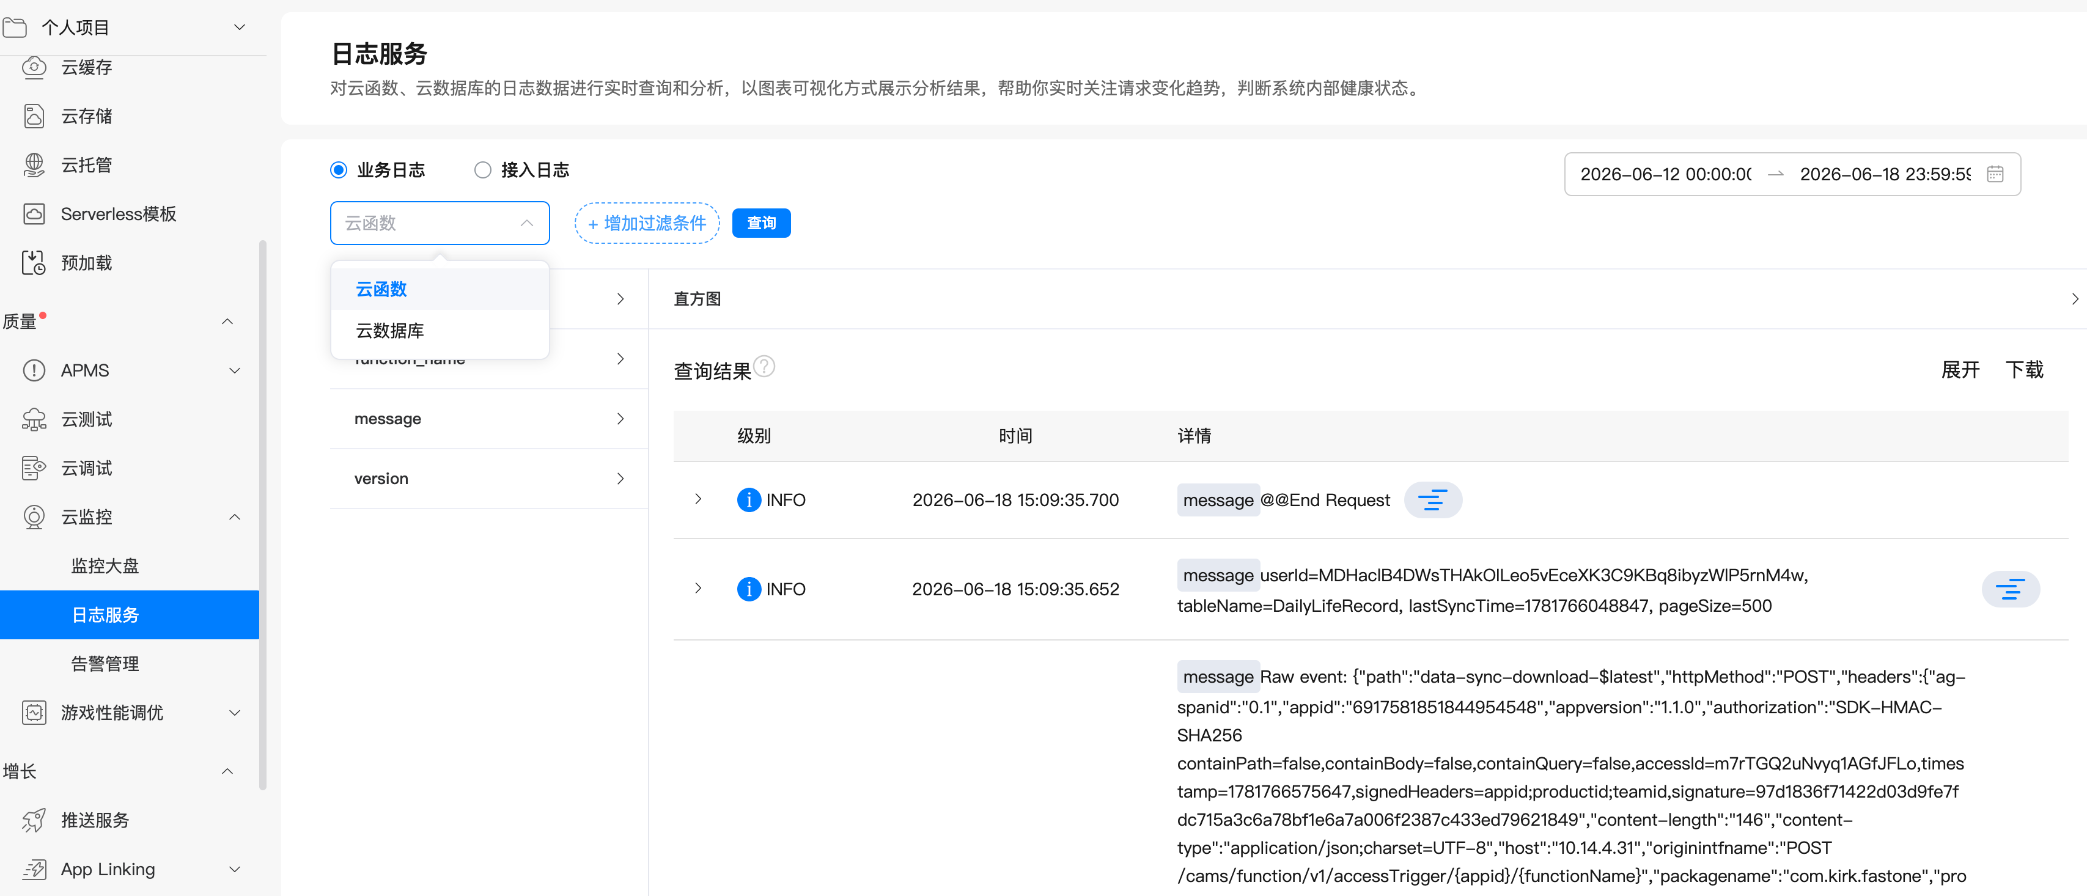This screenshot has width=2087, height=896.
Task: Click the help icon beside 查询结果
Action: (764, 366)
